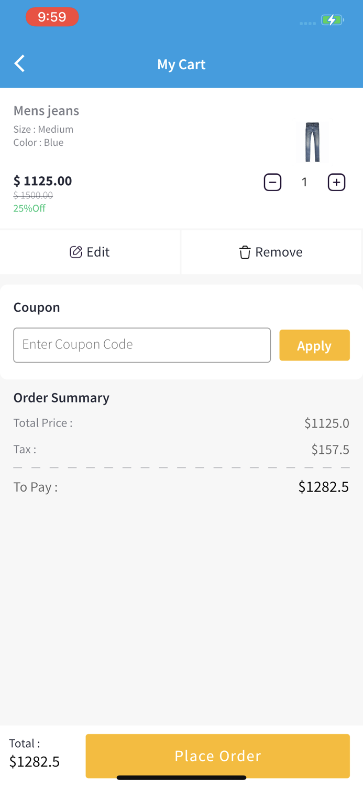Tap the To Pay total of $1282.5
This screenshot has width=363, height=787.
point(324,487)
